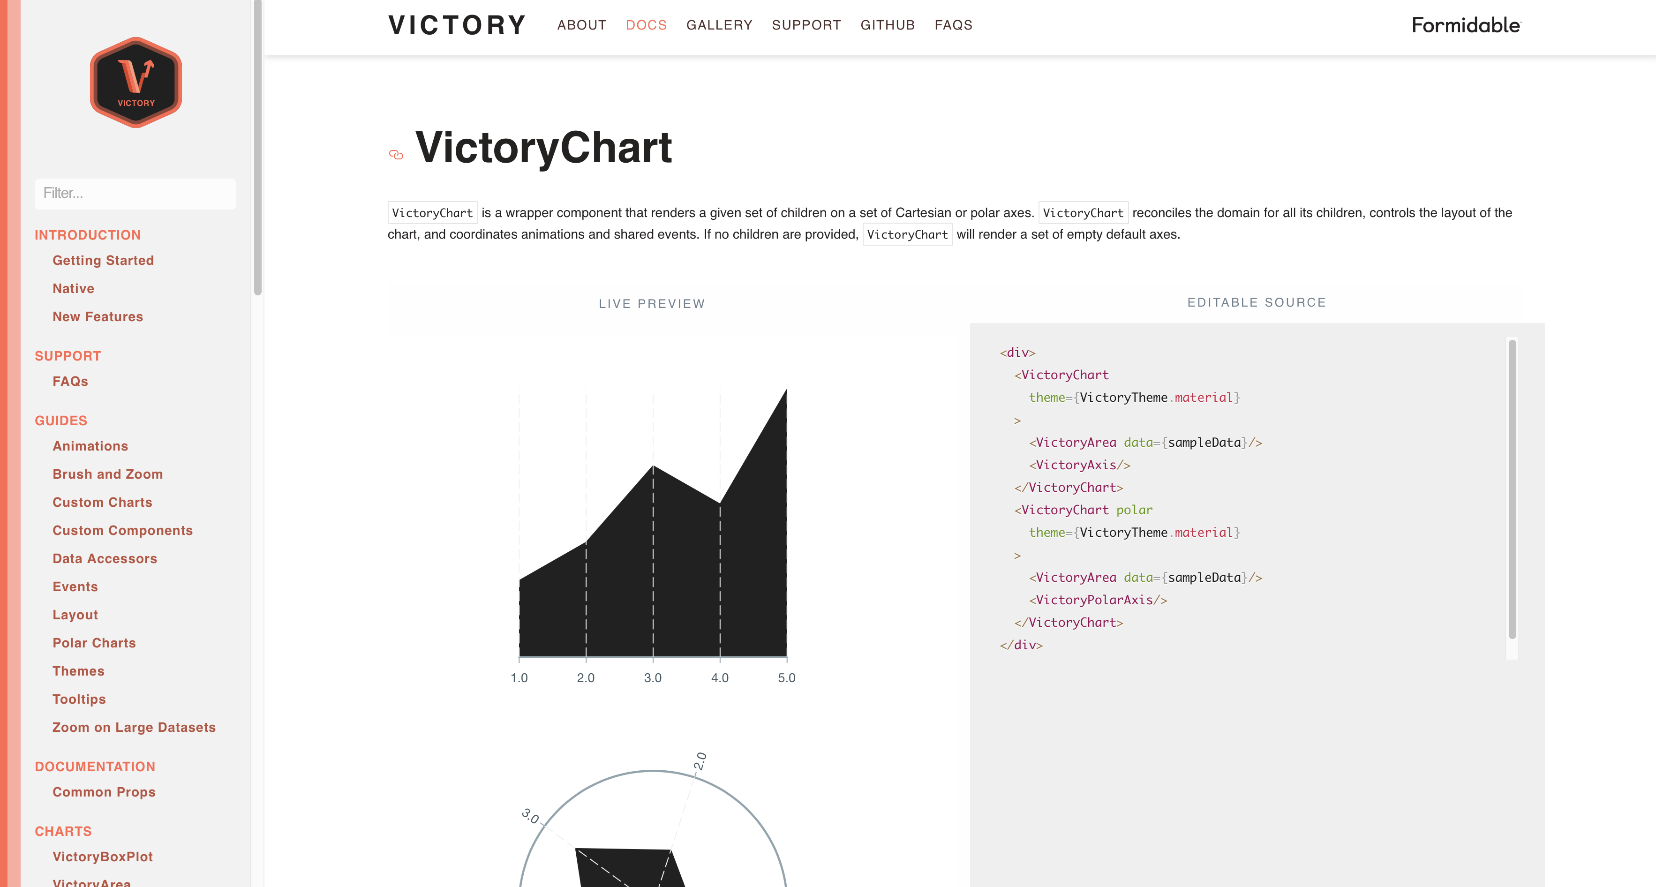Click the editable source code scrollbar
The width and height of the screenshot is (1656, 887).
[x=1512, y=489]
